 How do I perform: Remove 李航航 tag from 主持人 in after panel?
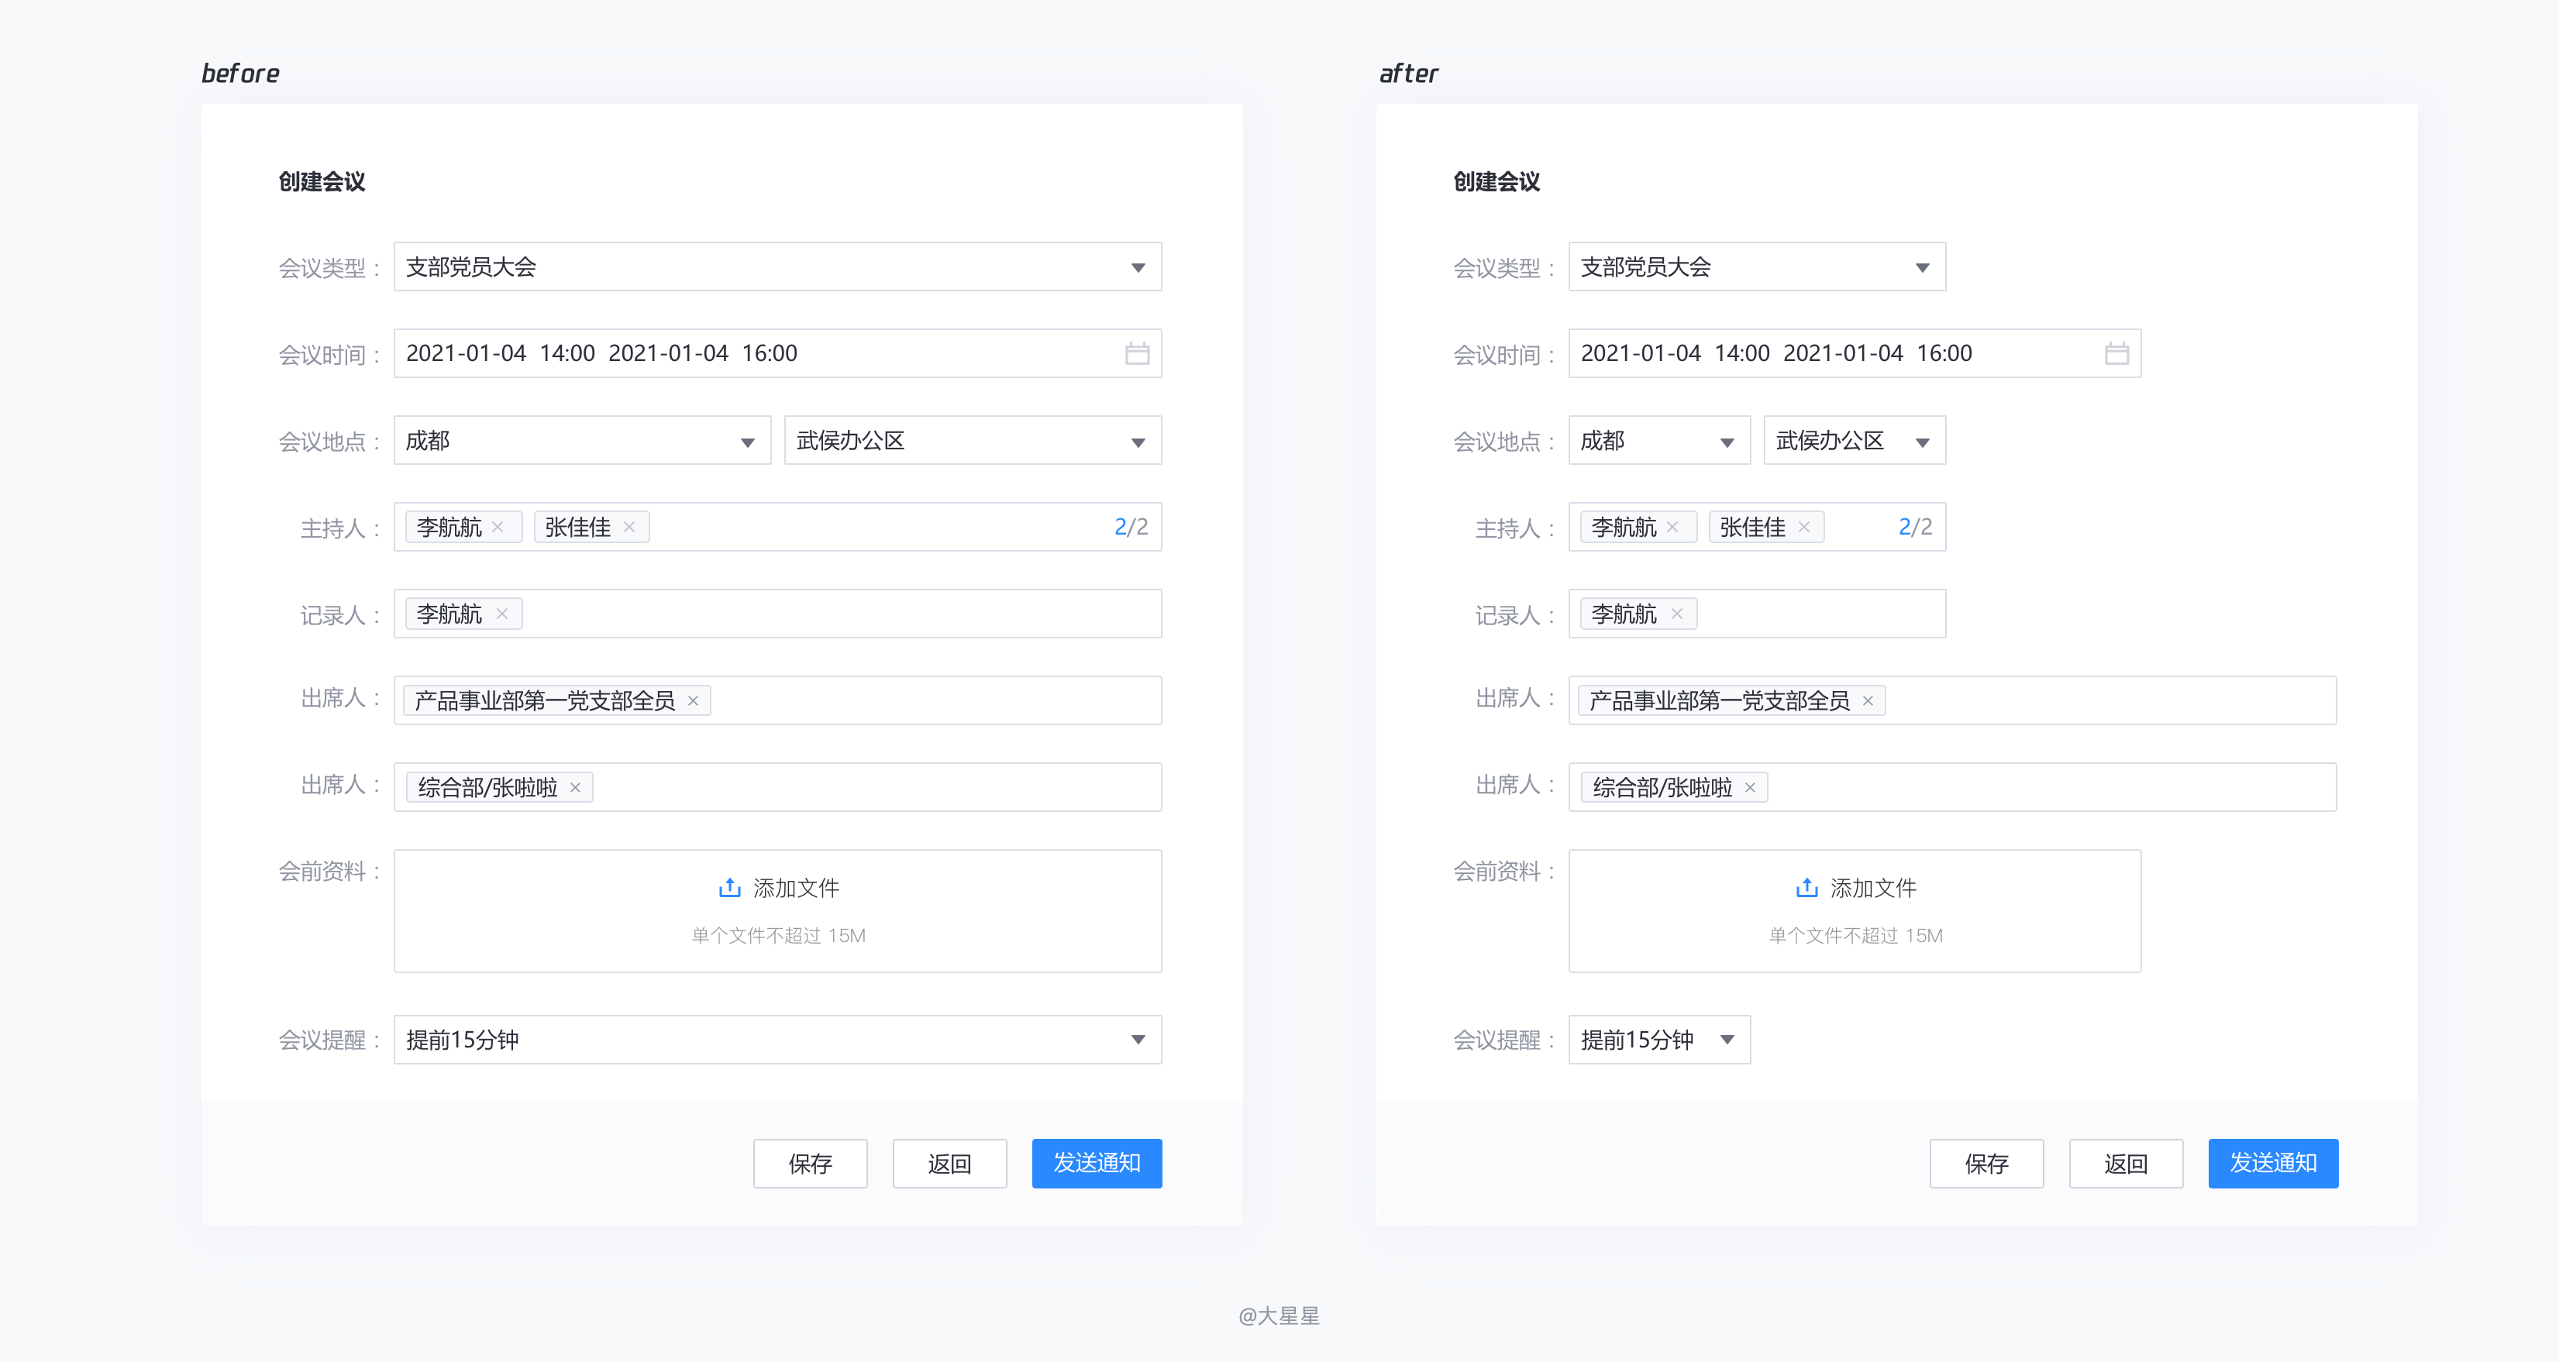coord(1673,528)
